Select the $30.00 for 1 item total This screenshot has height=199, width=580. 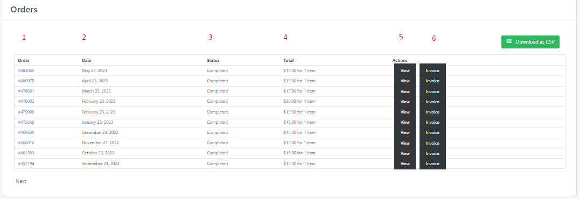click(299, 101)
